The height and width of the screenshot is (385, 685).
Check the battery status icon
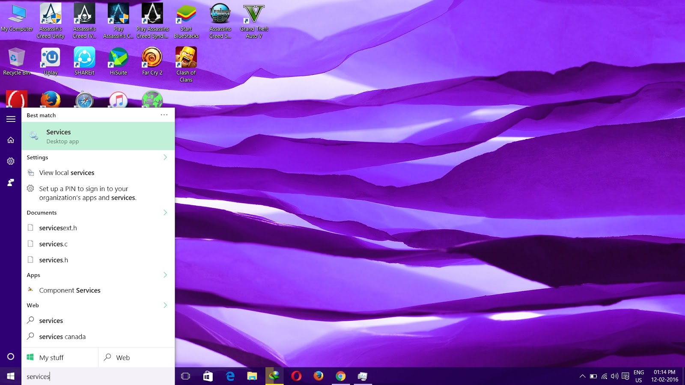pos(593,376)
